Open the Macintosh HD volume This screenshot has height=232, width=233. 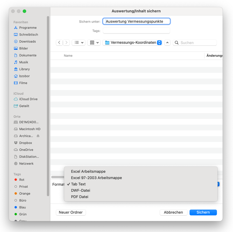click(x=27, y=129)
